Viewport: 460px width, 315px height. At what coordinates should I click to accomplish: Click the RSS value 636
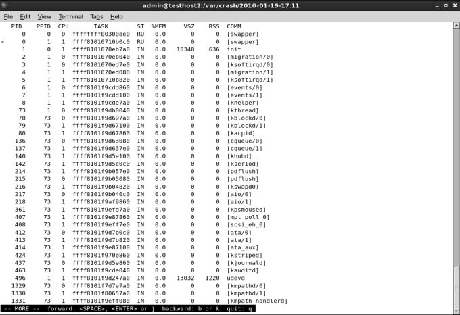click(x=214, y=49)
